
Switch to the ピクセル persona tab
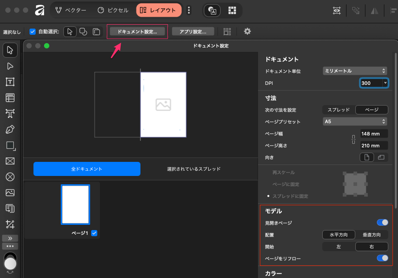[113, 10]
